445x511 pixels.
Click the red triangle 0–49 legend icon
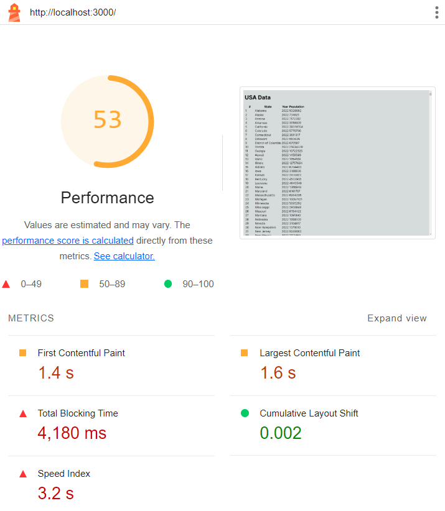coord(6,284)
